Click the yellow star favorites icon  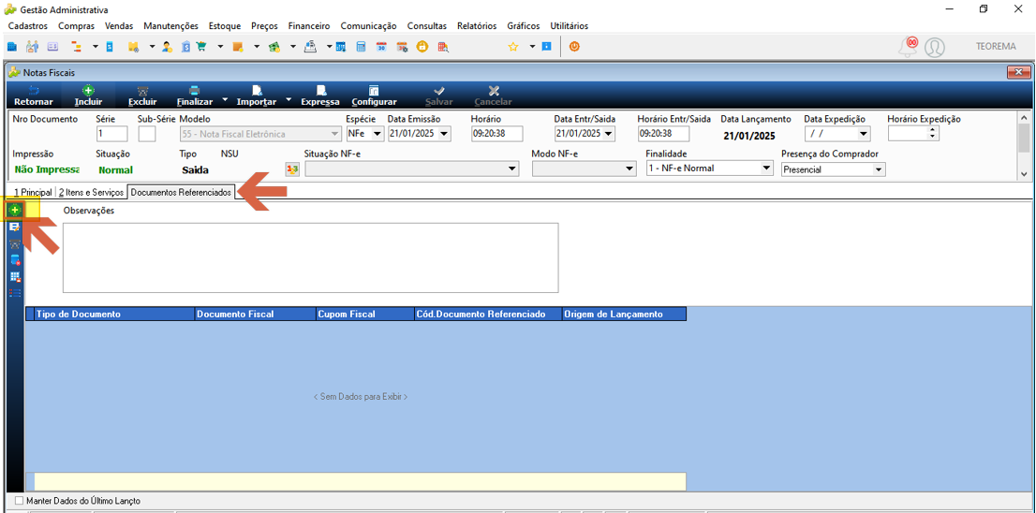pos(512,47)
